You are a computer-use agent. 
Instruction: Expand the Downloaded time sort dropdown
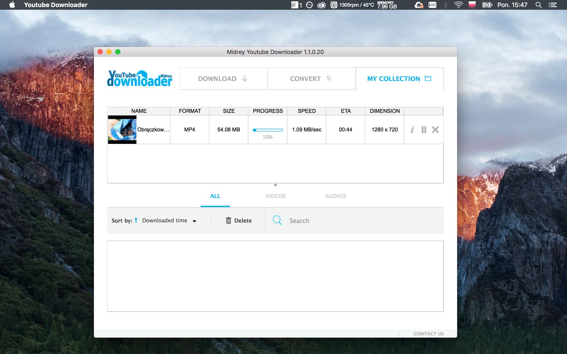(x=169, y=221)
